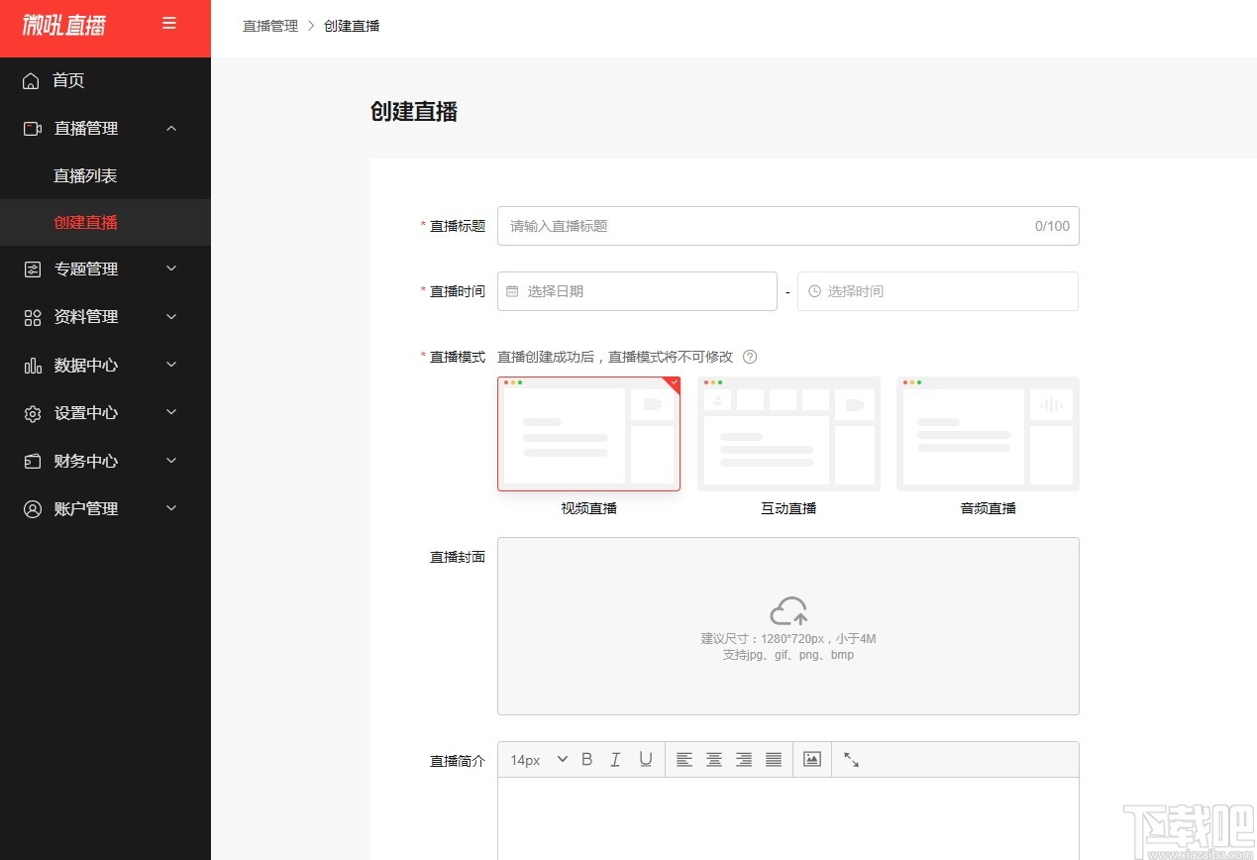Center align text in editor
Image resolution: width=1257 pixels, height=860 pixels.
pos(713,759)
